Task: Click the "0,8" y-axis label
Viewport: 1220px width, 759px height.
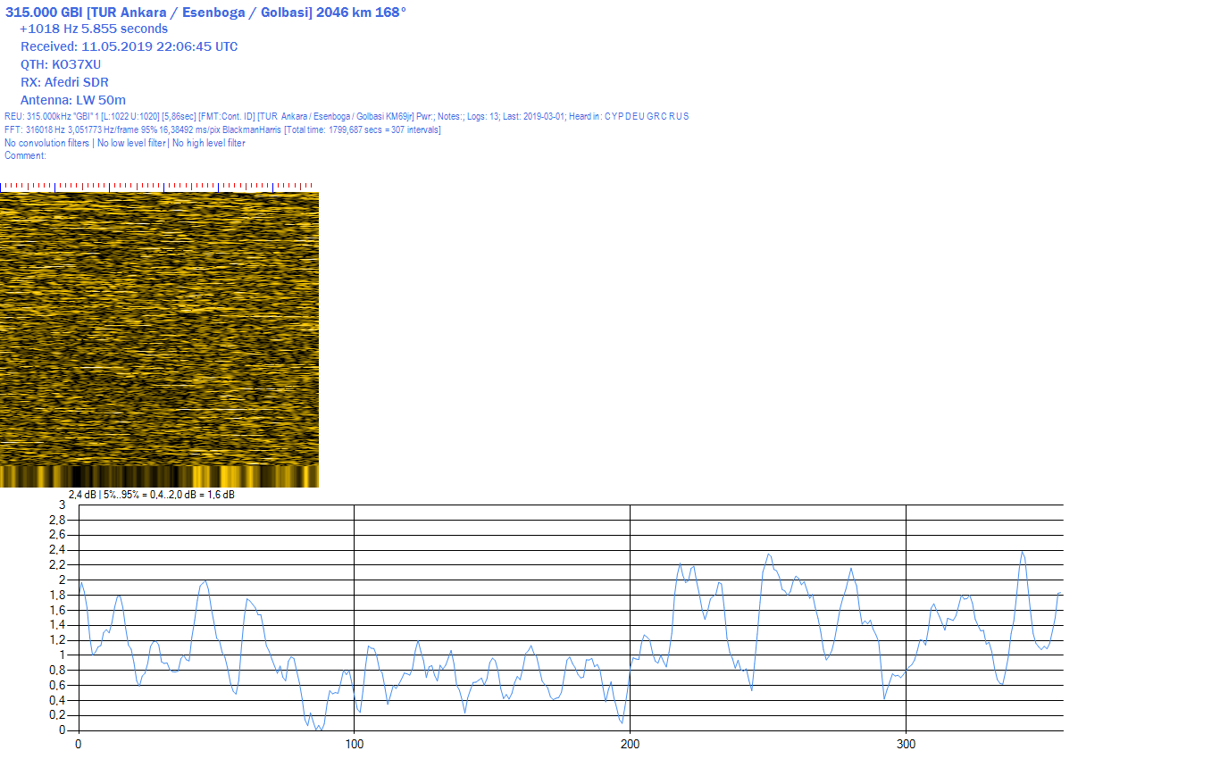Action: tap(57, 670)
